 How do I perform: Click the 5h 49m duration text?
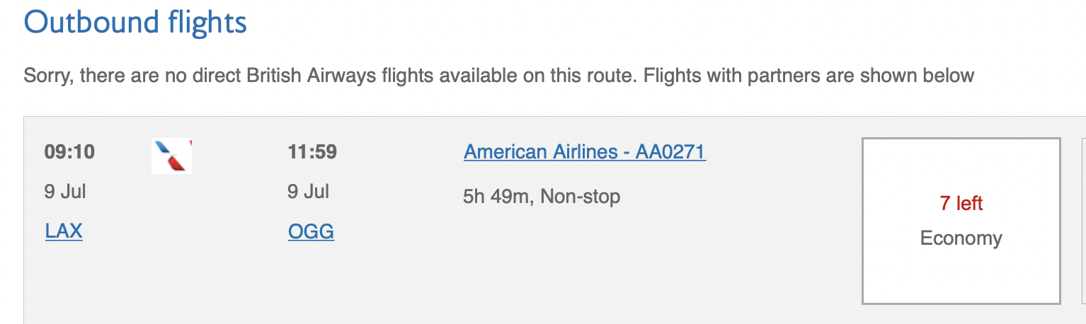pos(496,196)
